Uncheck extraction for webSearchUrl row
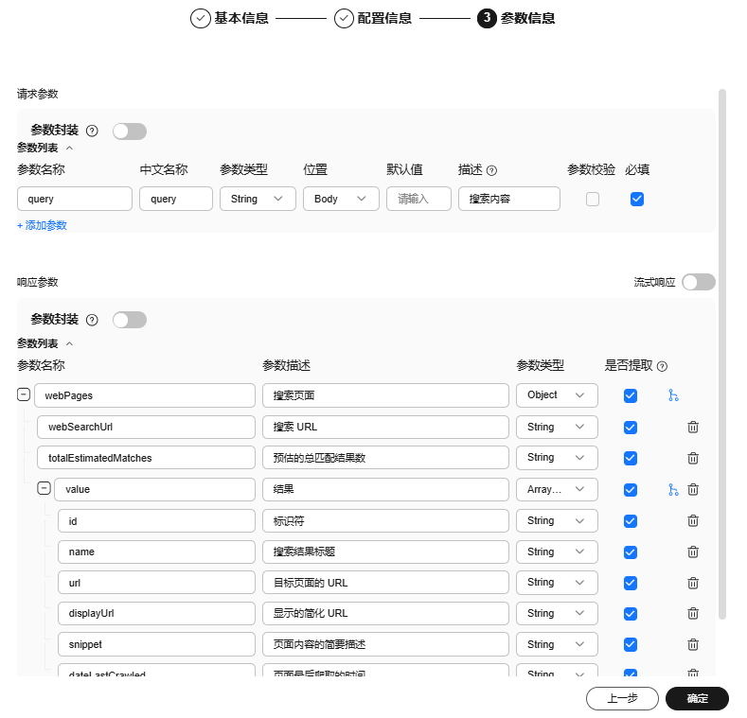The height and width of the screenshot is (718, 747). 631,428
